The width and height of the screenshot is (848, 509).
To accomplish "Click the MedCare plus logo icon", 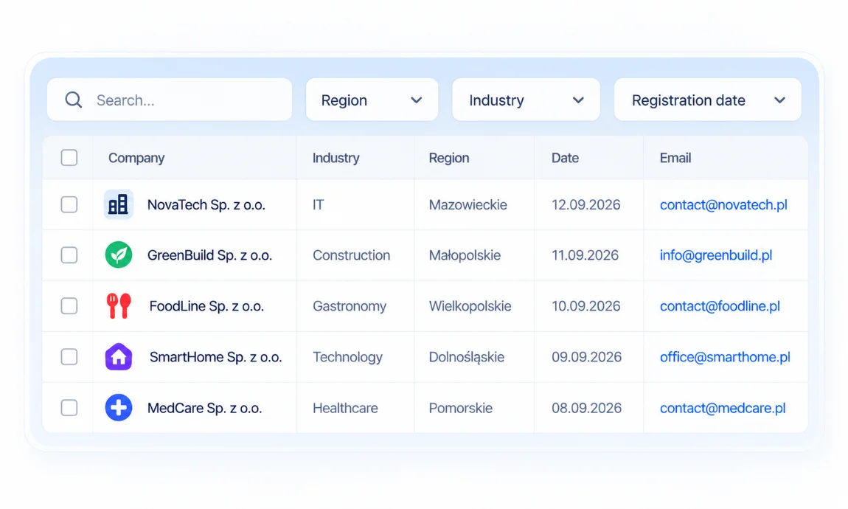I will pyautogui.click(x=119, y=407).
